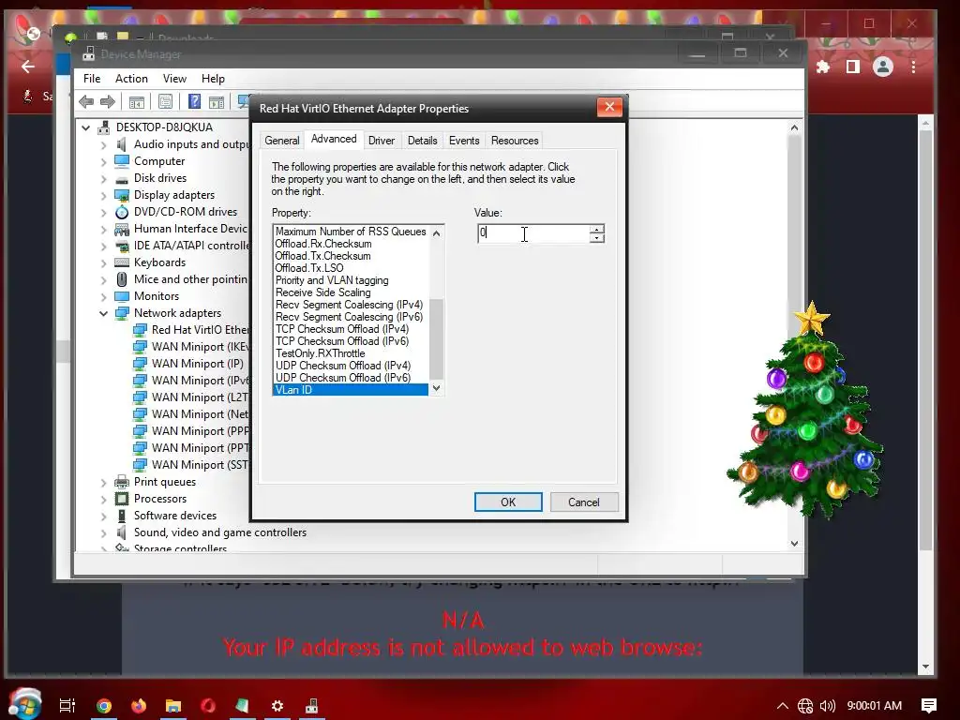This screenshot has height=720, width=960.
Task: Select Offload.Rx.Checksum property
Action: pyautogui.click(x=351, y=244)
